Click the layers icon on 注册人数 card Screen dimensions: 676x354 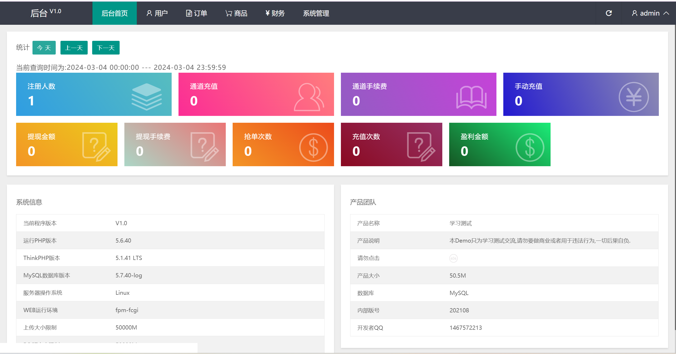(x=146, y=97)
